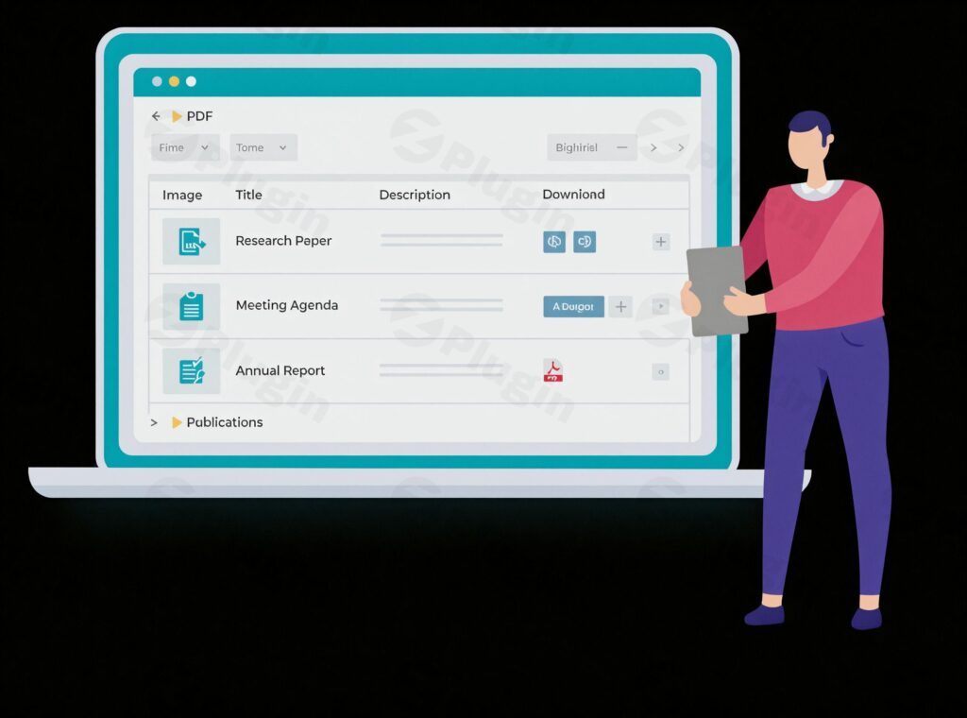Expand the Publications folder chevron
This screenshot has width=967, height=718.
coord(154,422)
